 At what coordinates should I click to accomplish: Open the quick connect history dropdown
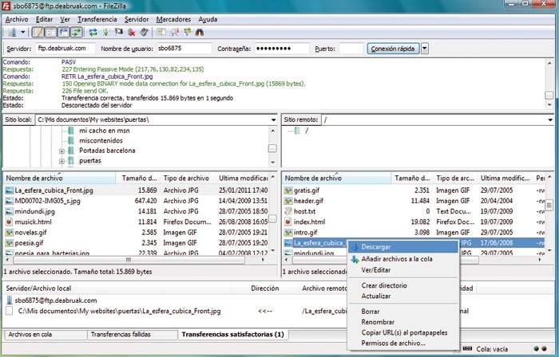click(x=425, y=49)
